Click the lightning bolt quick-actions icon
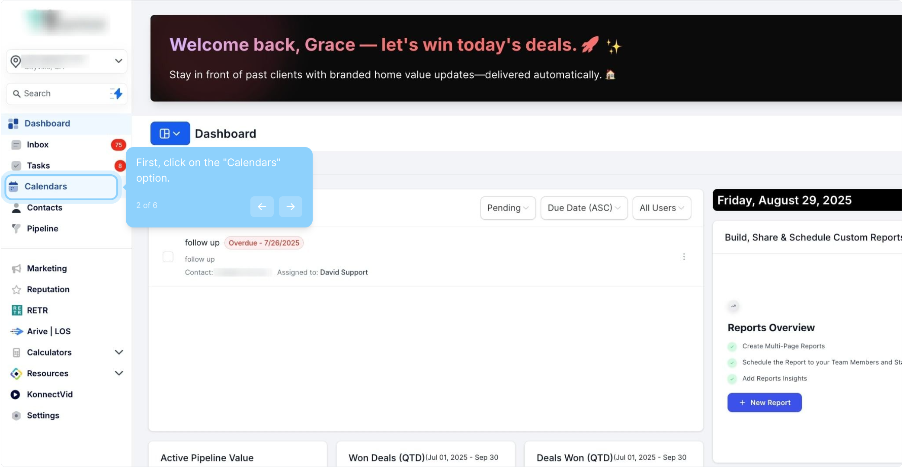Viewport: 903px width, 467px height. (x=116, y=93)
